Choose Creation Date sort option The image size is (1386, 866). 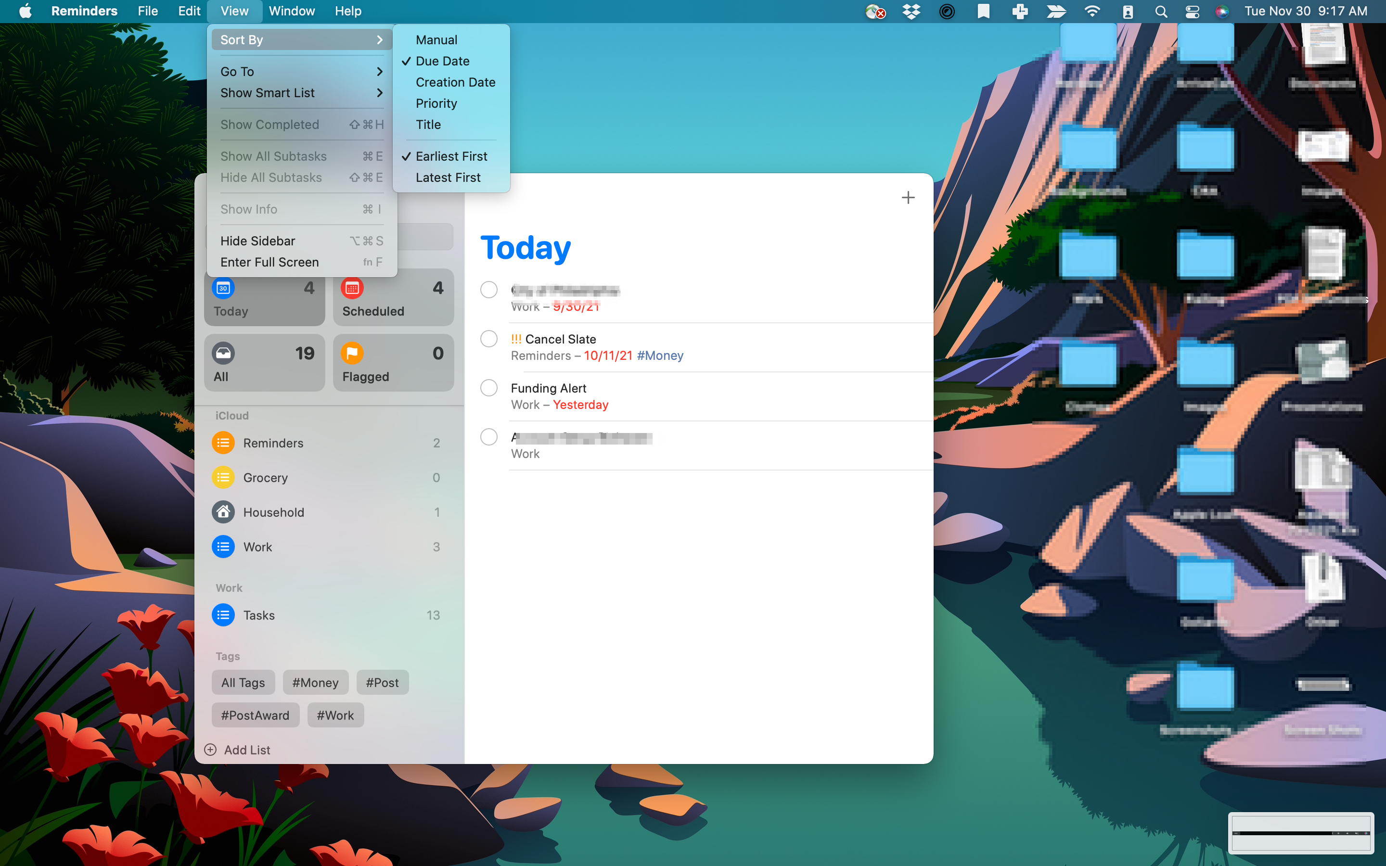455,82
